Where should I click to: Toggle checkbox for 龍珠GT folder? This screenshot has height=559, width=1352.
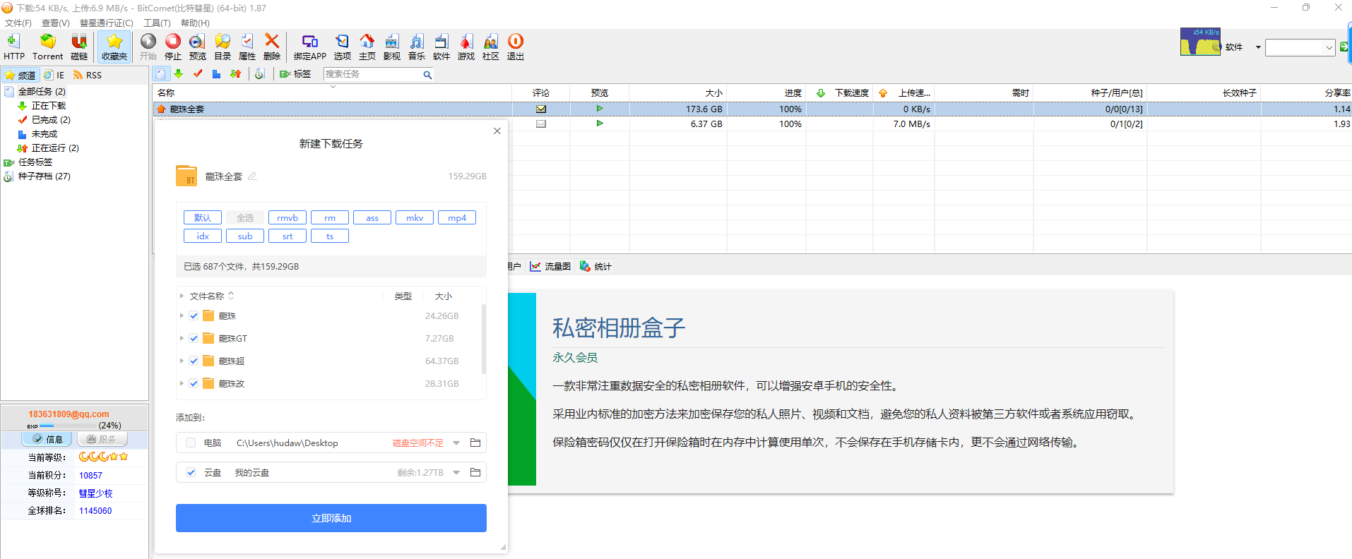tap(194, 338)
